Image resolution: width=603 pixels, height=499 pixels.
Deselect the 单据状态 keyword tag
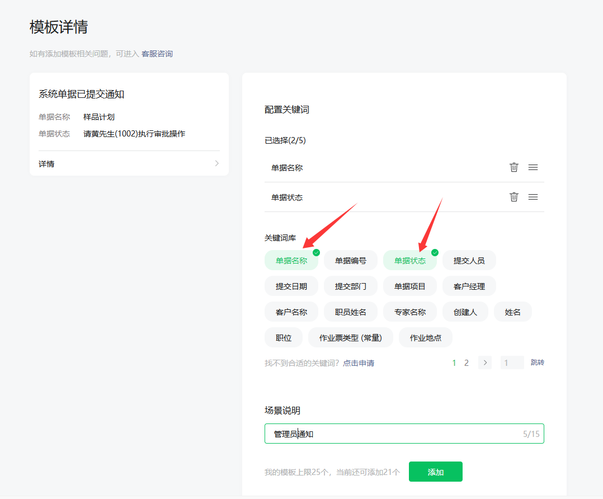click(410, 261)
